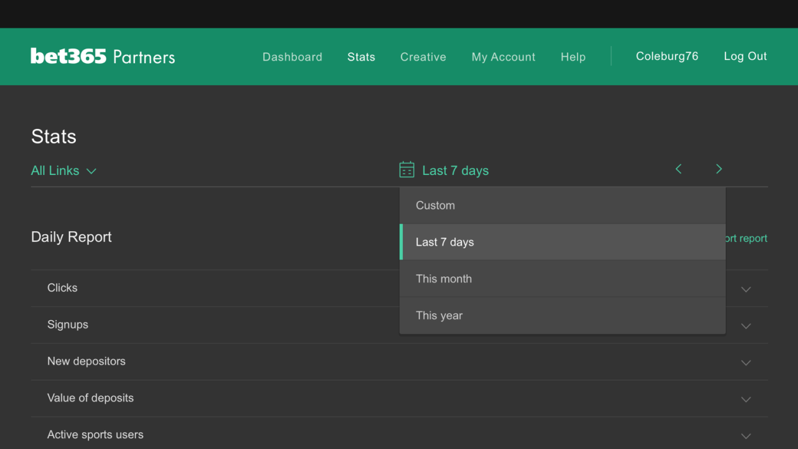Open the Dashboard page
The width and height of the screenshot is (798, 449).
click(292, 57)
